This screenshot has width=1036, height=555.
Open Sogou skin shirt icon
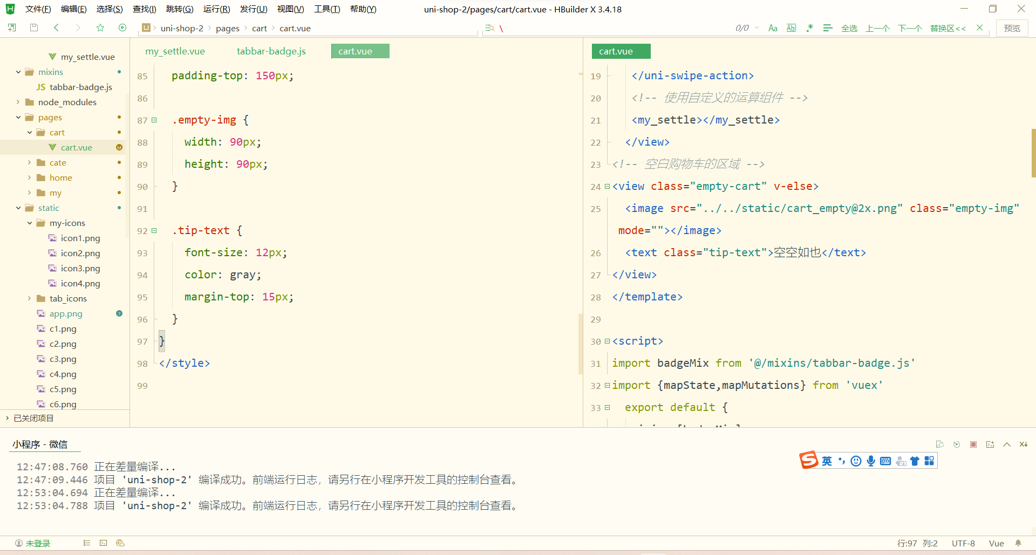915,461
